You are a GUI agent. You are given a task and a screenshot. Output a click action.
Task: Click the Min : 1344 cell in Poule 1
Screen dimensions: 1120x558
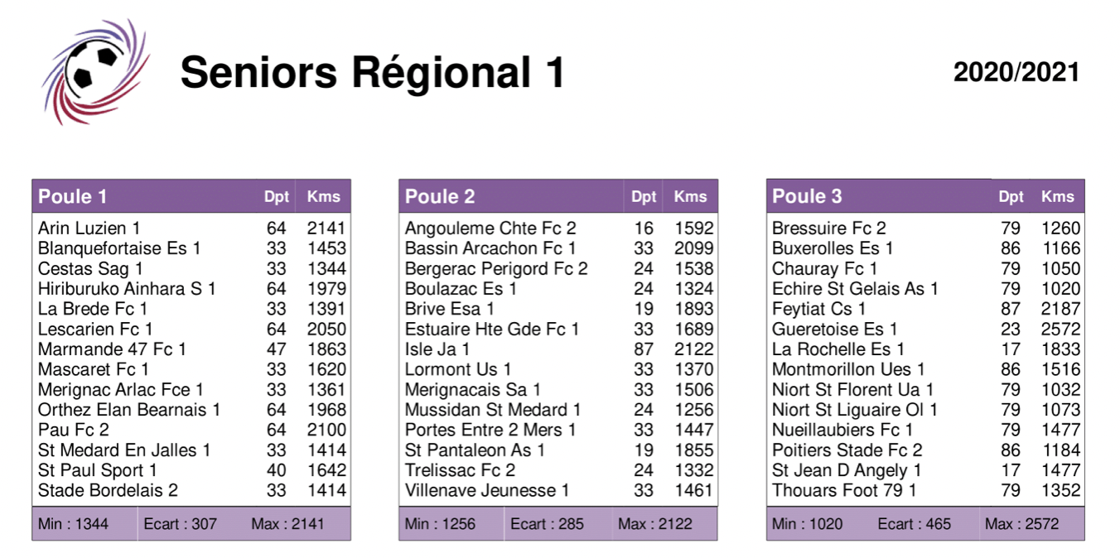(x=74, y=523)
